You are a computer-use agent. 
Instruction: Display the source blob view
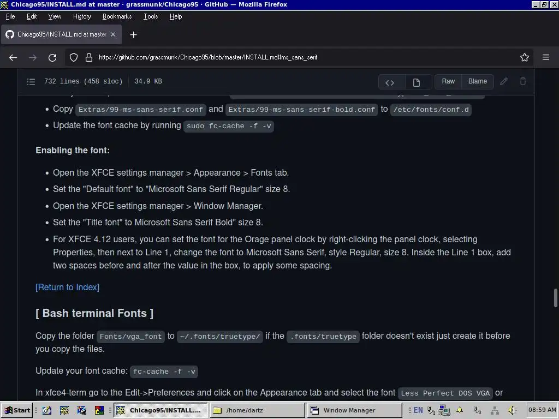pos(390,83)
